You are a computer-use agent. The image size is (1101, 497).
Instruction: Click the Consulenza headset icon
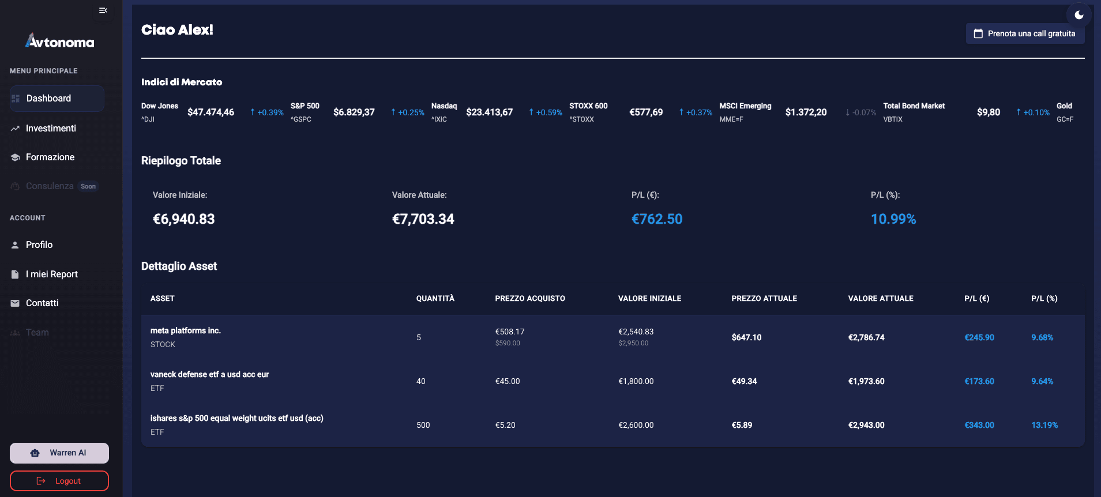point(15,186)
